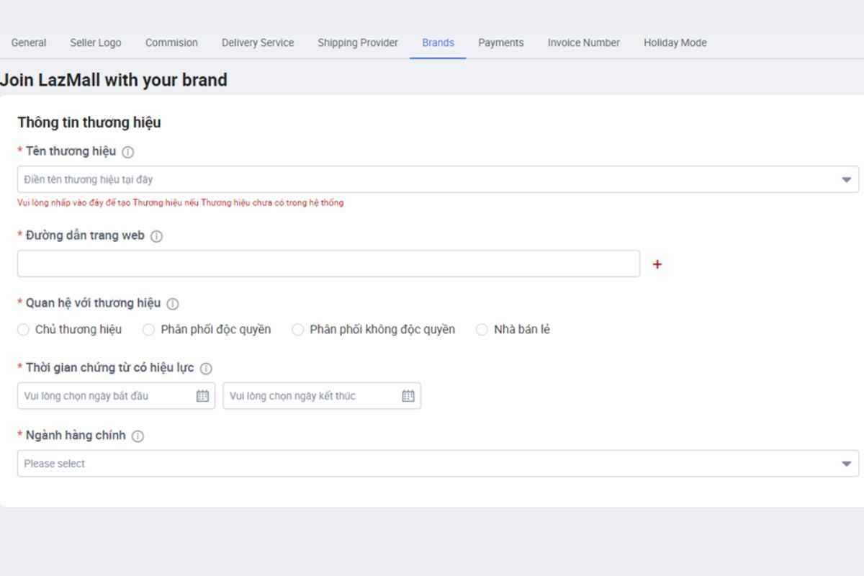Click Please select in main category field
Screen dimensions: 864x576
55,464
